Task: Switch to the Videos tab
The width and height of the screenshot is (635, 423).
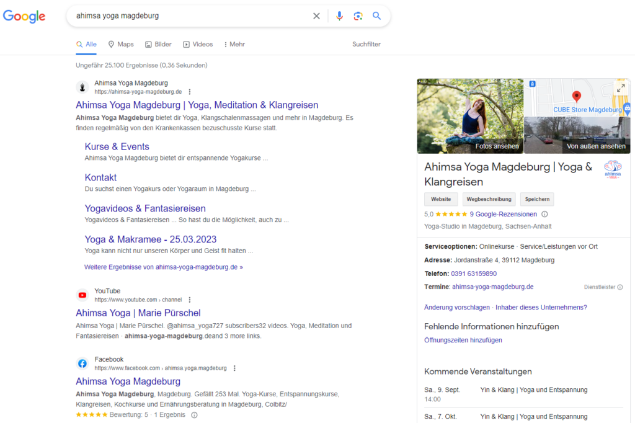Action: [198, 44]
